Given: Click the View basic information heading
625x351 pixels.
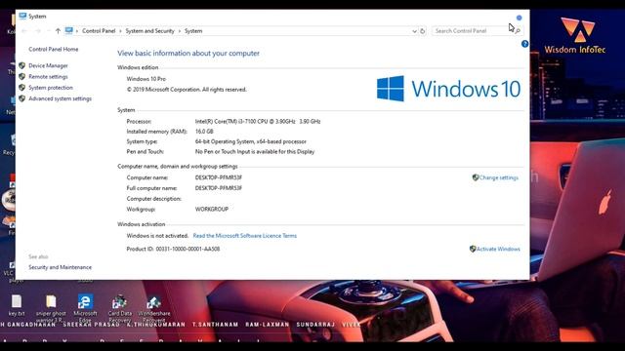Looking at the screenshot, I should pos(188,53).
